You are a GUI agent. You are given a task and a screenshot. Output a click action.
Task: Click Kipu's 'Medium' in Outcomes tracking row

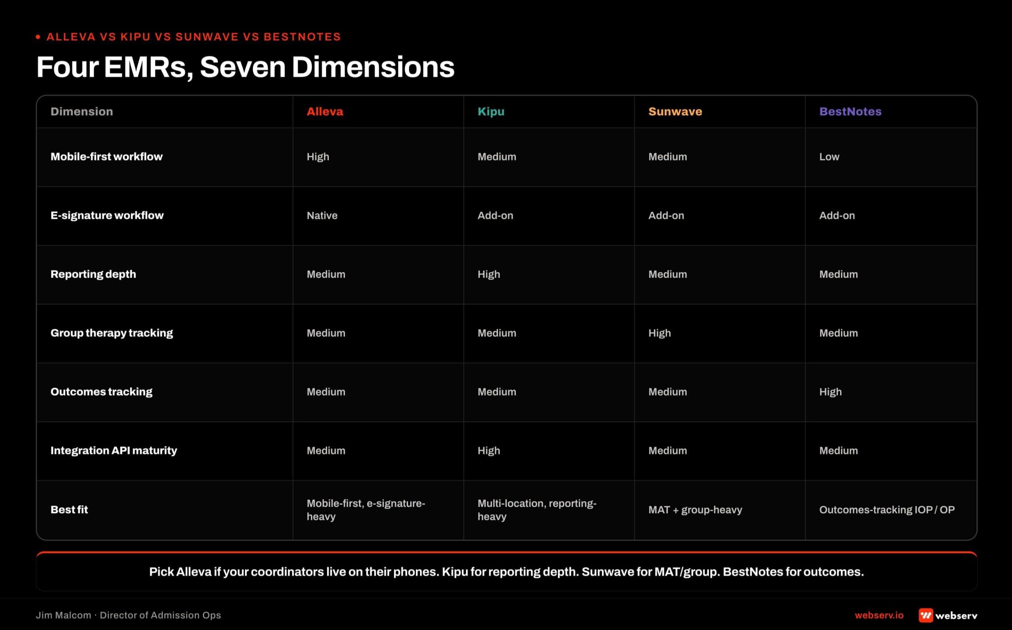[x=497, y=392]
